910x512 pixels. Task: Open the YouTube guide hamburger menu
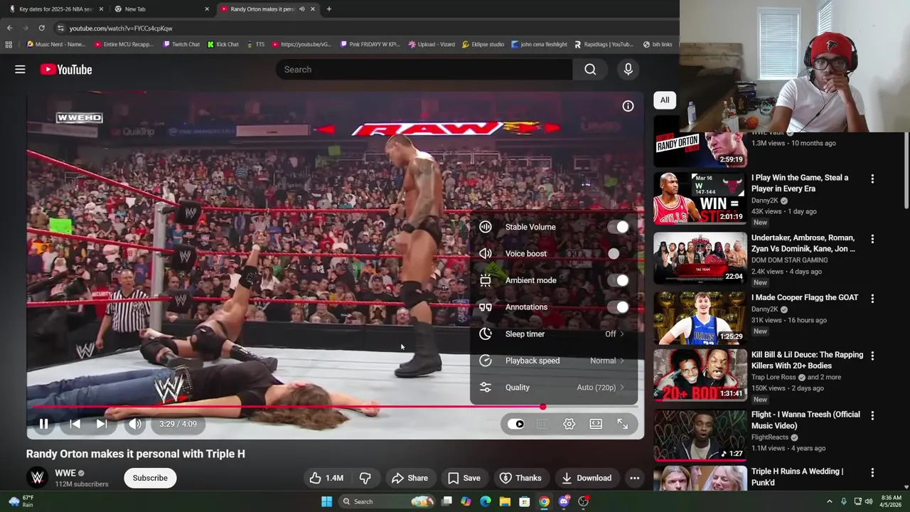click(x=20, y=69)
